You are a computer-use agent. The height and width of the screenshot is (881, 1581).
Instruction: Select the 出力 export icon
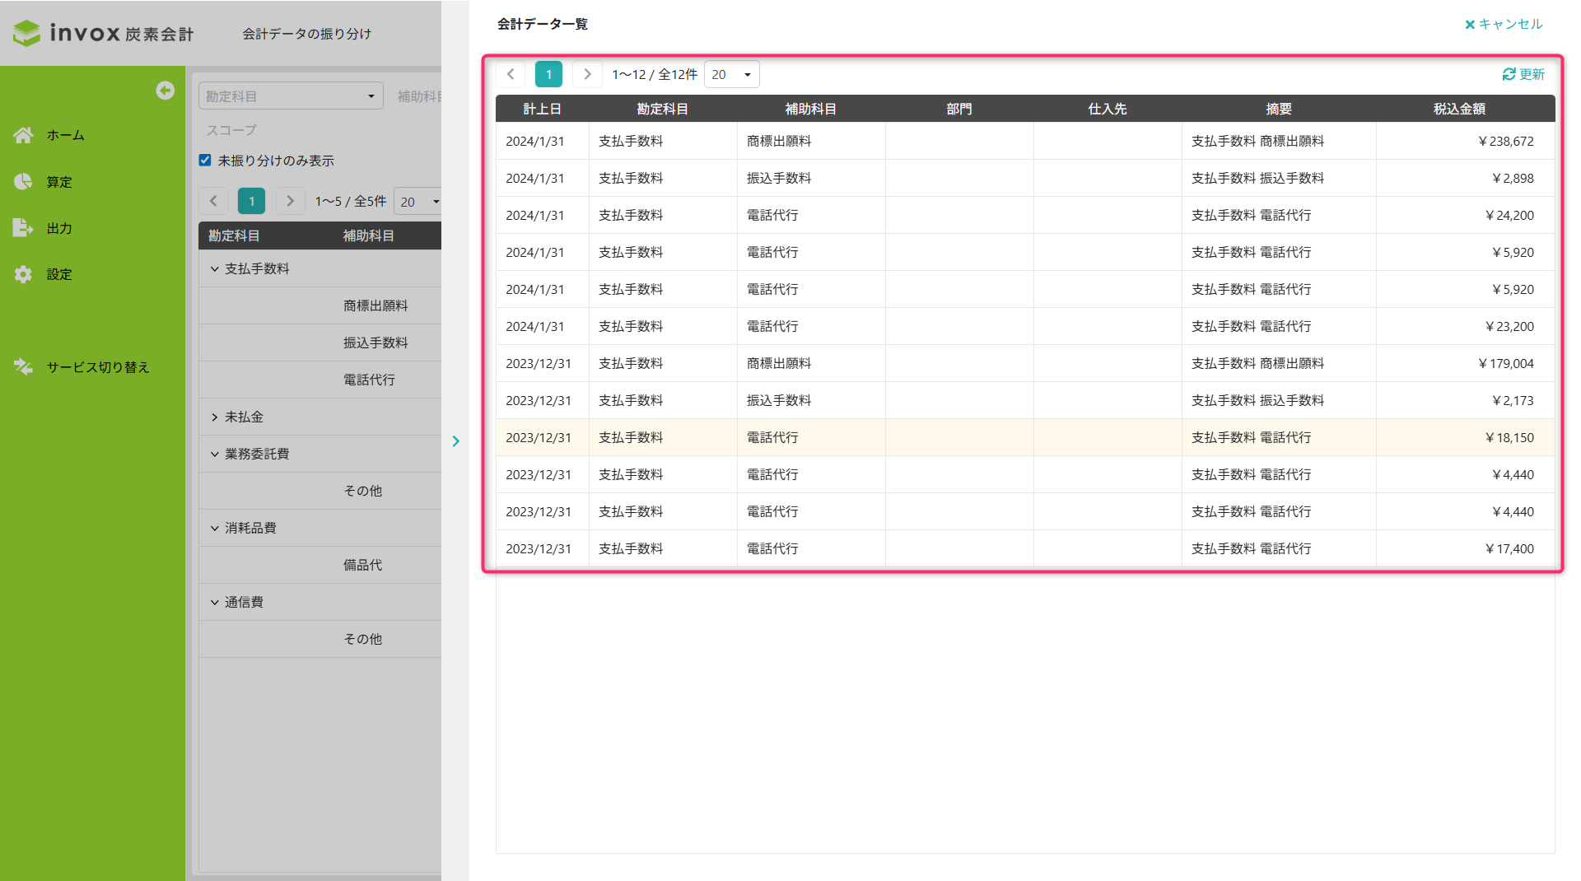[23, 228]
